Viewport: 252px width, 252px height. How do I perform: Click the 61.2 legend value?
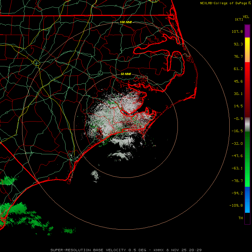(238, 69)
